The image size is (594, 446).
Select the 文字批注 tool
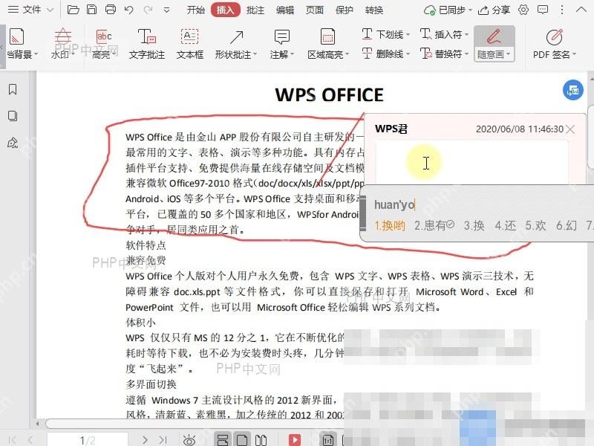[x=146, y=45]
